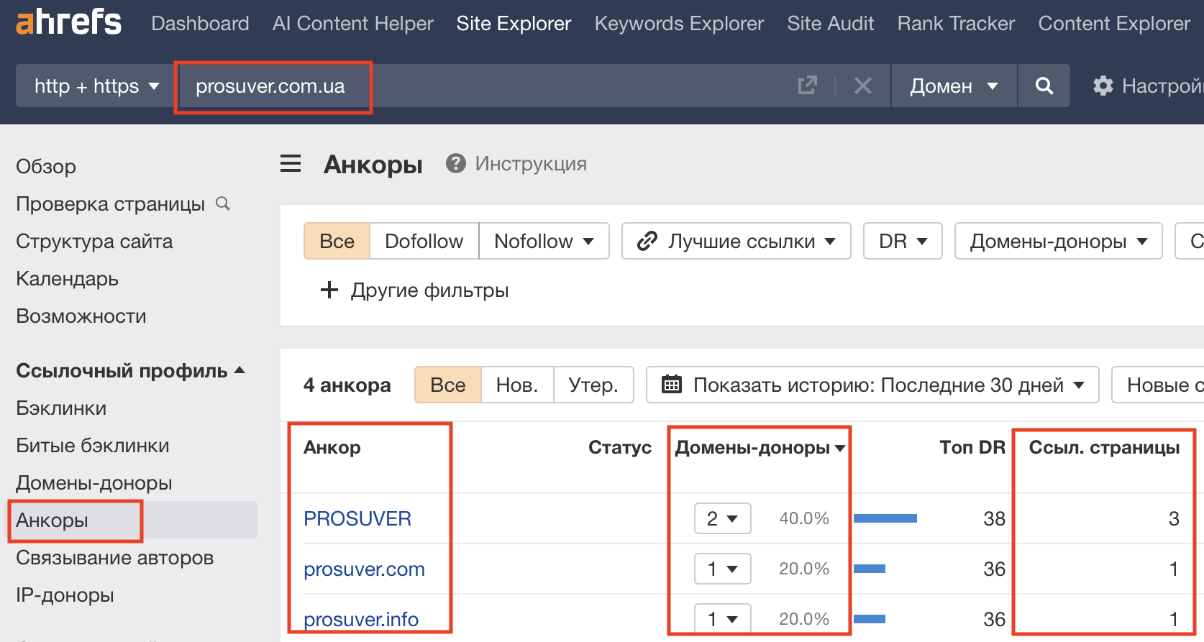Click the calendar icon in Показать историю
Viewport: 1204px width, 642px height.
[671, 385]
